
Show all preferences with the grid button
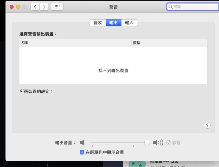point(57,7)
